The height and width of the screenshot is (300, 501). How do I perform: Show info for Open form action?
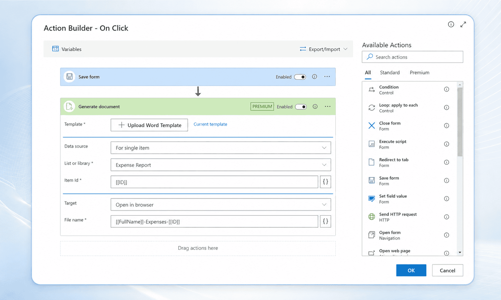click(x=447, y=235)
